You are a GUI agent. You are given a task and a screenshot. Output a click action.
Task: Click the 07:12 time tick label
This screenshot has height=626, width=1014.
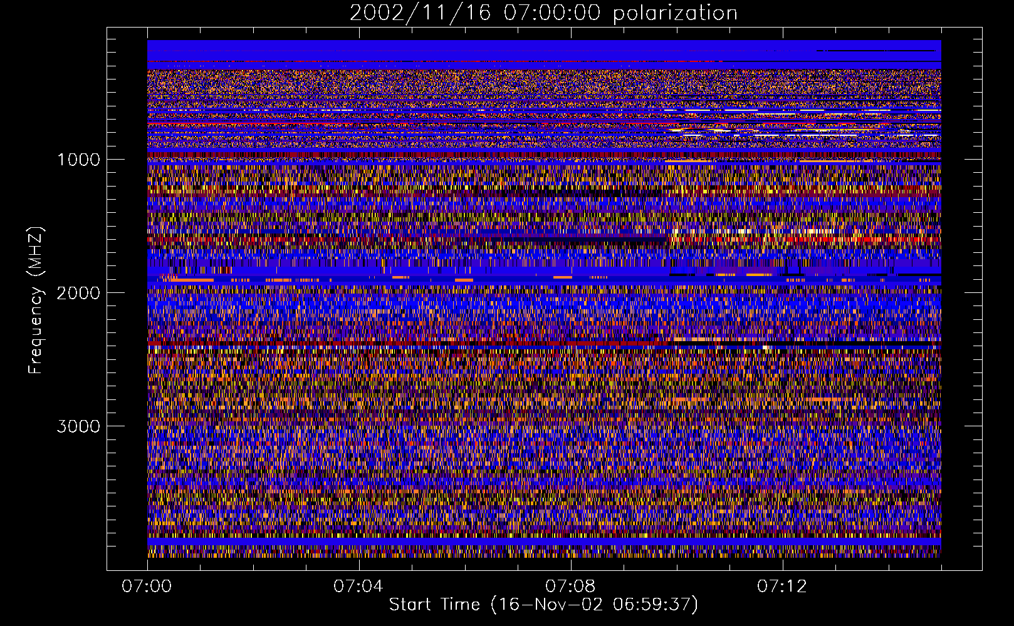point(782,586)
